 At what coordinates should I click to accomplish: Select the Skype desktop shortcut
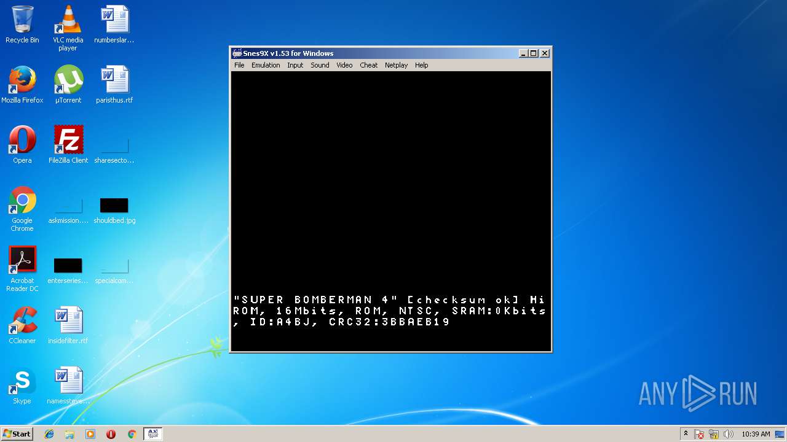[22, 386]
